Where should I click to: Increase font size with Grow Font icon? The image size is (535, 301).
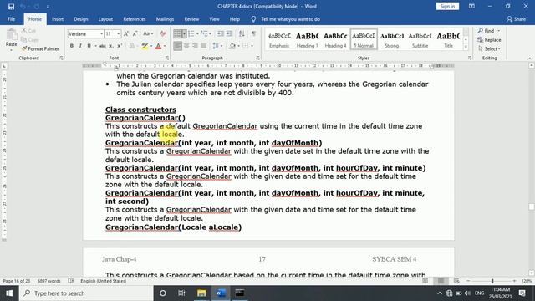click(126, 33)
